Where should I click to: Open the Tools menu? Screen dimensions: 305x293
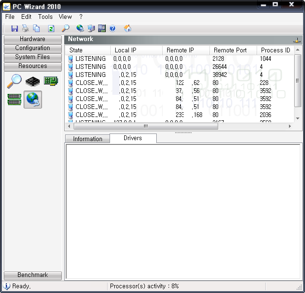45,17
